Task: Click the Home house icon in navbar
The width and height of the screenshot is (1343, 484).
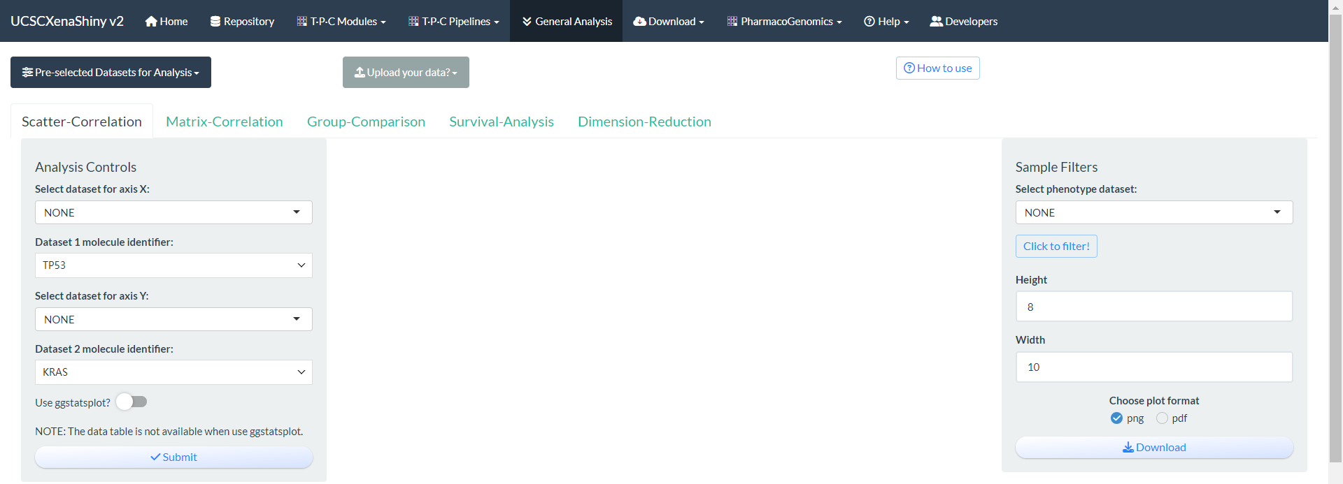Action: pyautogui.click(x=150, y=22)
